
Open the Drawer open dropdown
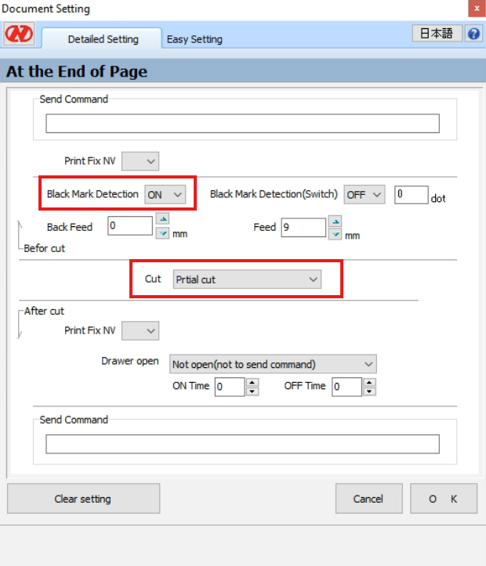pos(273,364)
